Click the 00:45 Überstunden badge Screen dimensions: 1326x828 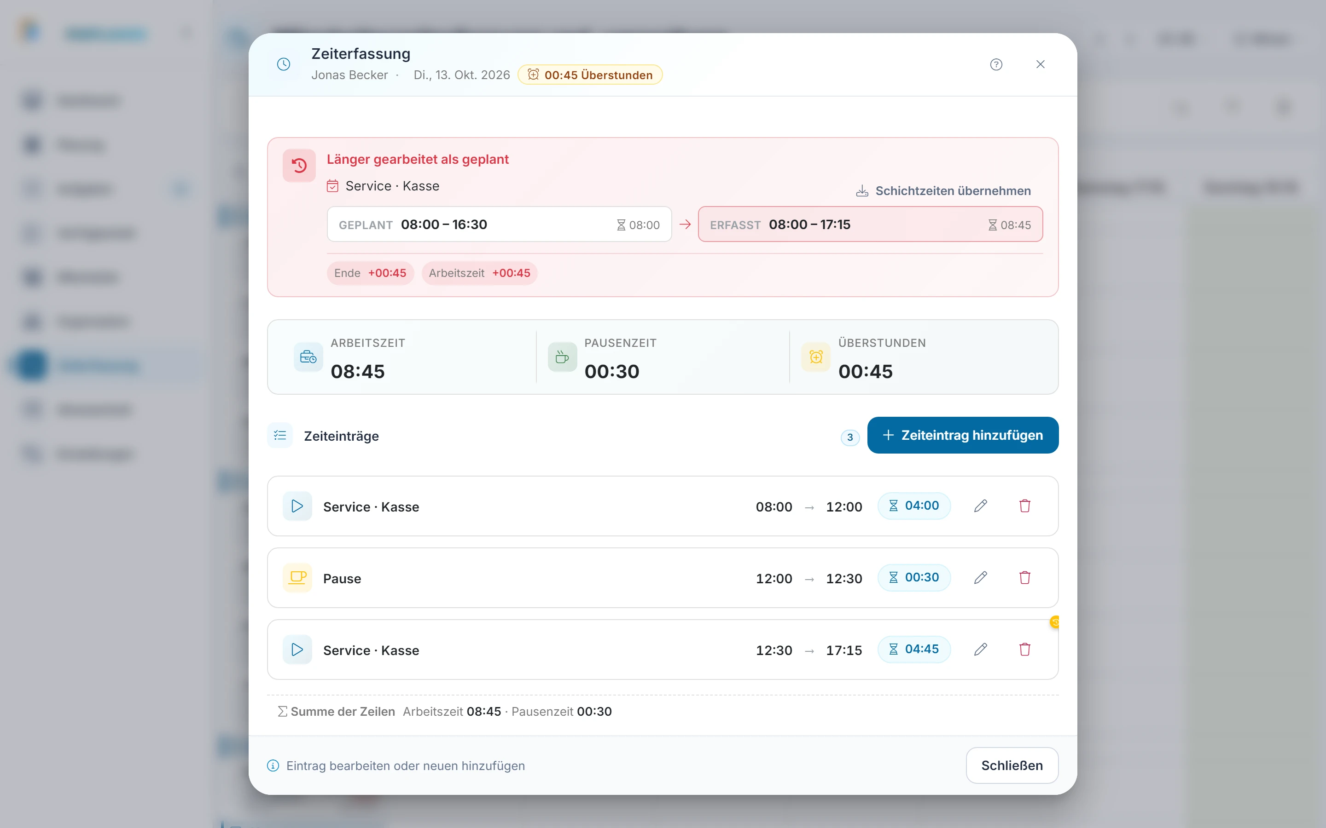click(590, 75)
